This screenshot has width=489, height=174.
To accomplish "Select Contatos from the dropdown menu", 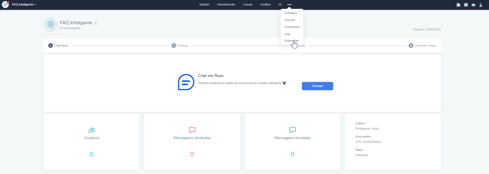I will (x=291, y=13).
